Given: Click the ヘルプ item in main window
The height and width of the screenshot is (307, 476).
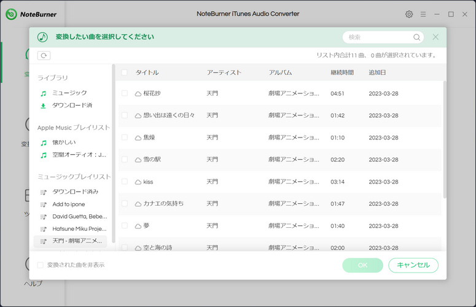Looking at the screenshot, I should tap(33, 284).
